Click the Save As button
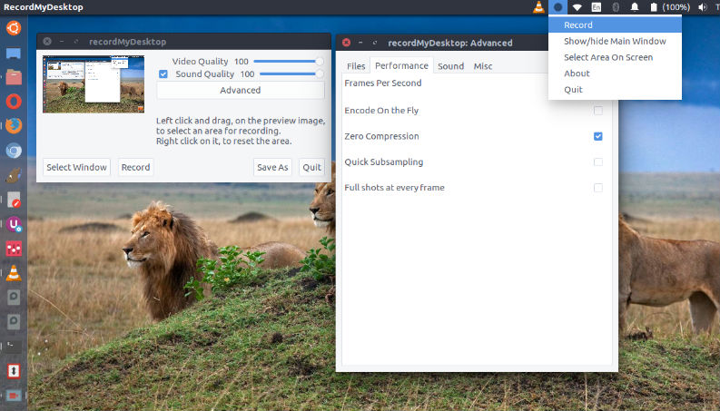 point(272,168)
